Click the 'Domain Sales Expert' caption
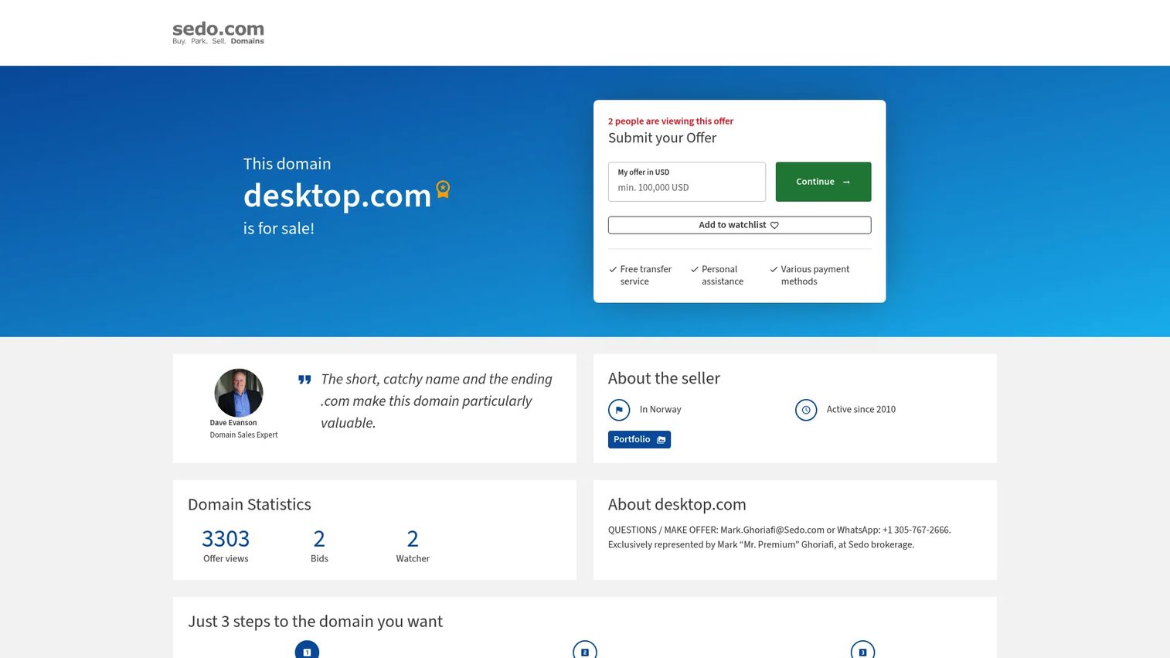 coord(243,435)
